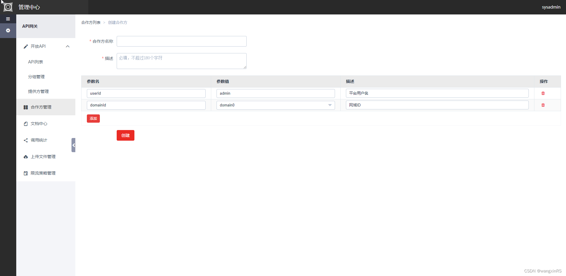
Task: Open the settings gear icon in left rail
Action: click(x=8, y=30)
